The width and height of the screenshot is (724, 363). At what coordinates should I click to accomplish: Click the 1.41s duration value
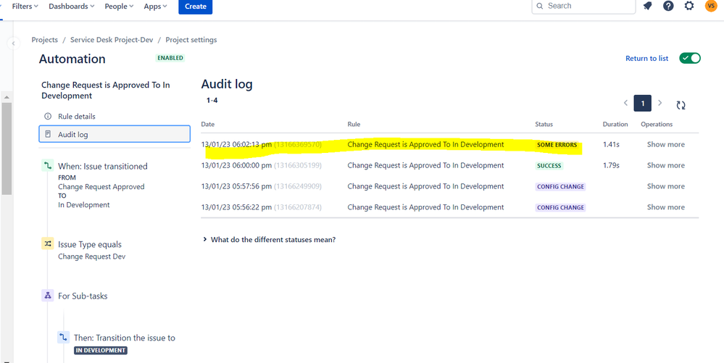[x=611, y=145]
